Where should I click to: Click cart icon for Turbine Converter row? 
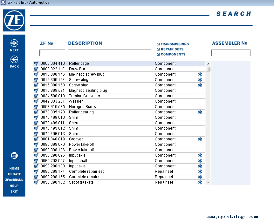coord(36,96)
